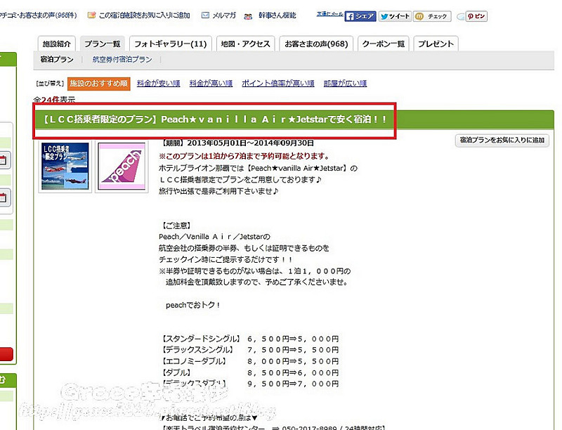This screenshot has height=430, width=562.
Task: Select the 【ご注意】 heading text
Action: coord(176,226)
